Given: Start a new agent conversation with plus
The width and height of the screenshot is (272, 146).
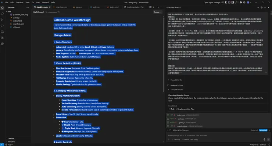Looking at the screenshot, I should click(x=258, y=7).
